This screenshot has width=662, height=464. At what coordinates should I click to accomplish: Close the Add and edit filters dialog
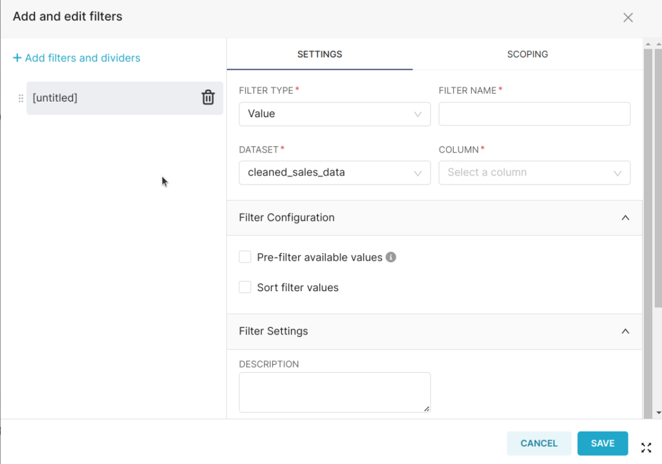628,17
